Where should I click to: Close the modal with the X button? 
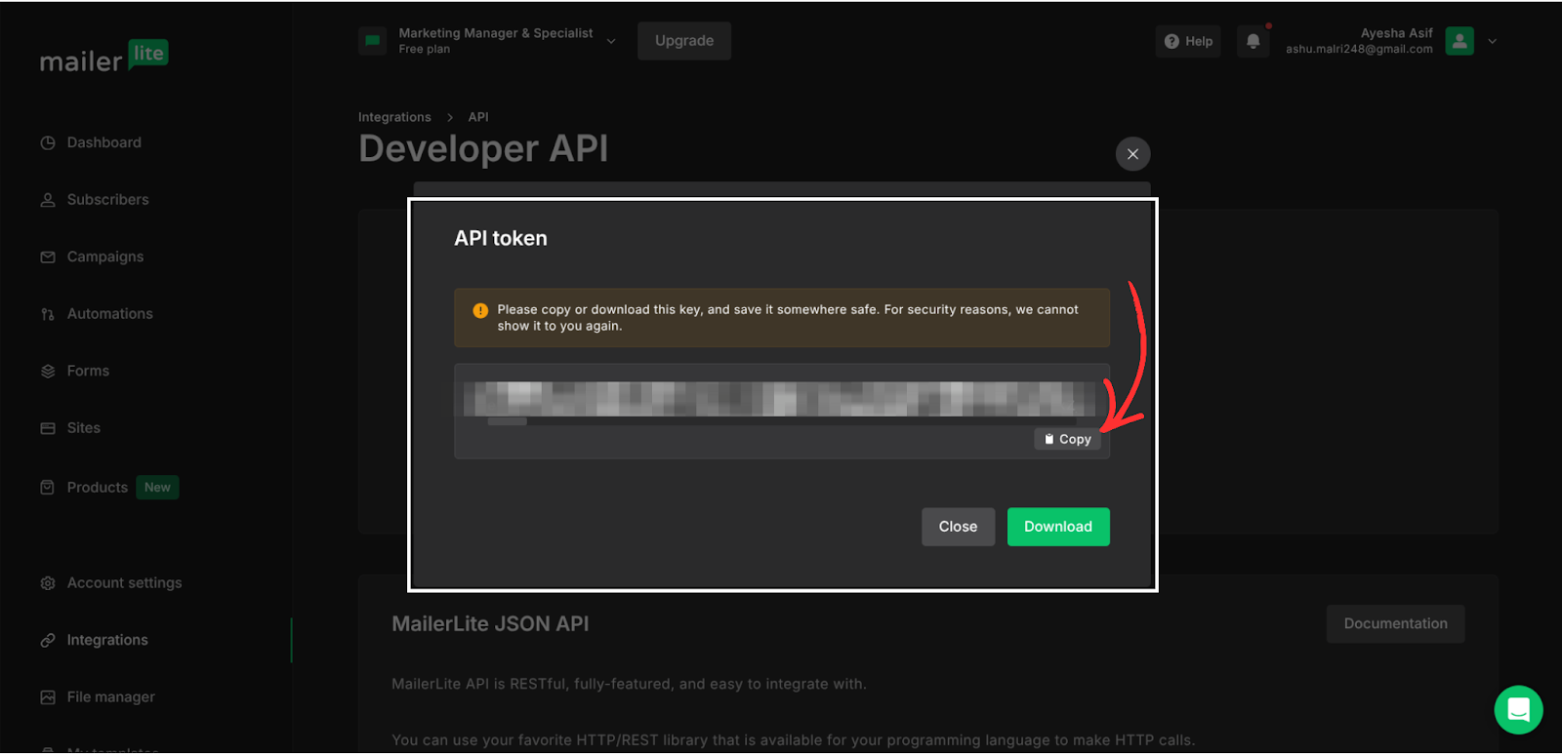pyautogui.click(x=1132, y=154)
